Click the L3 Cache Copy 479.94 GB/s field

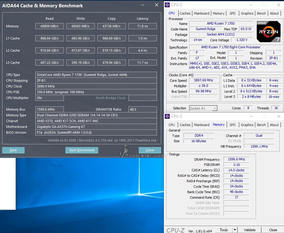pos(111,63)
